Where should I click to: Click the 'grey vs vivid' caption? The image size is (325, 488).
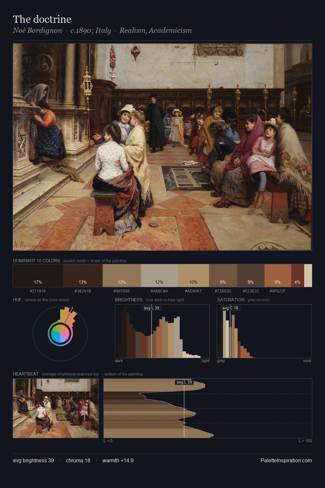tap(258, 300)
